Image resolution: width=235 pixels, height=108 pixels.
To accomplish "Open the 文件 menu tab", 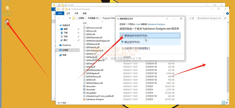I will pos(60,13).
